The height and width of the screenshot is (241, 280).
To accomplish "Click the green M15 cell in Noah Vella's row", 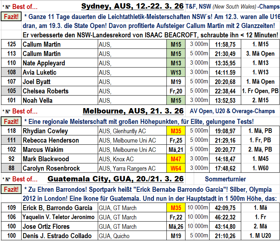I will coord(176,101).
